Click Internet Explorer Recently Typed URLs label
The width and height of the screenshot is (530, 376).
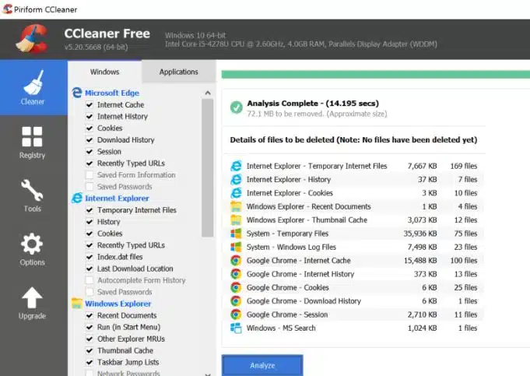click(132, 245)
